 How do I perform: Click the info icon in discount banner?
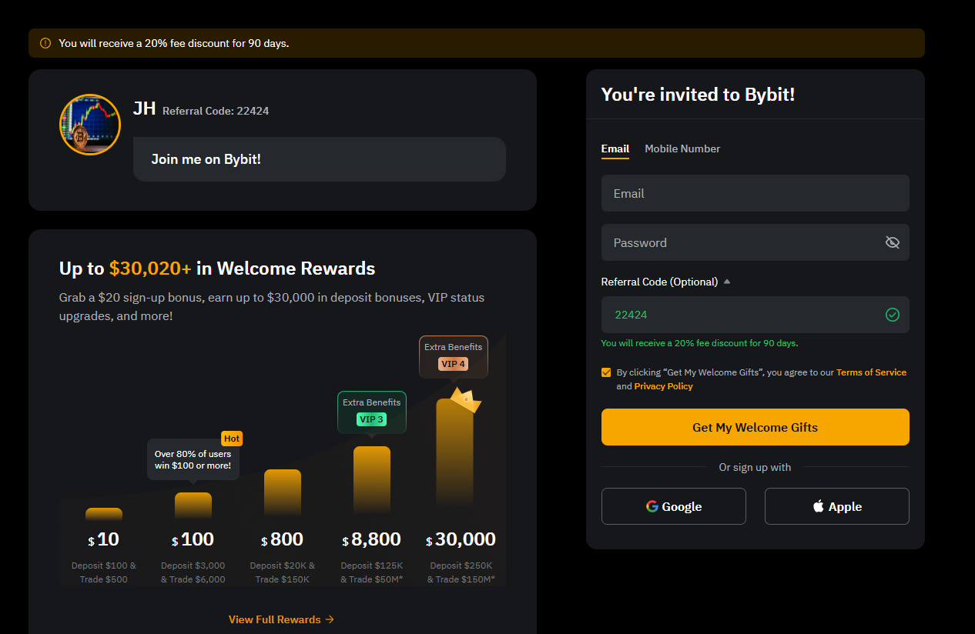click(x=45, y=43)
